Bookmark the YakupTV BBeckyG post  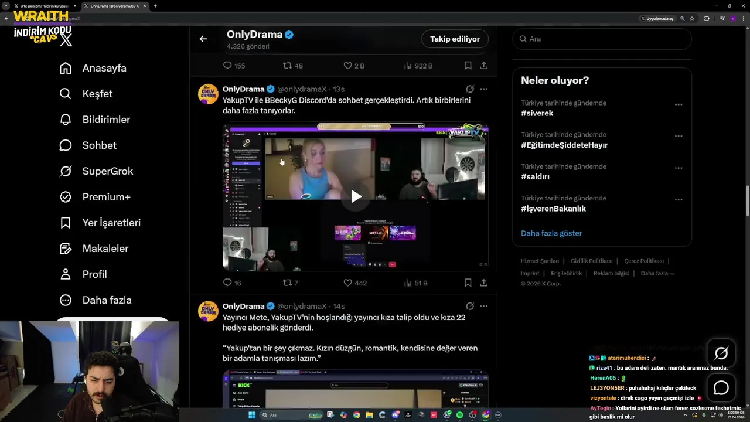pos(468,283)
